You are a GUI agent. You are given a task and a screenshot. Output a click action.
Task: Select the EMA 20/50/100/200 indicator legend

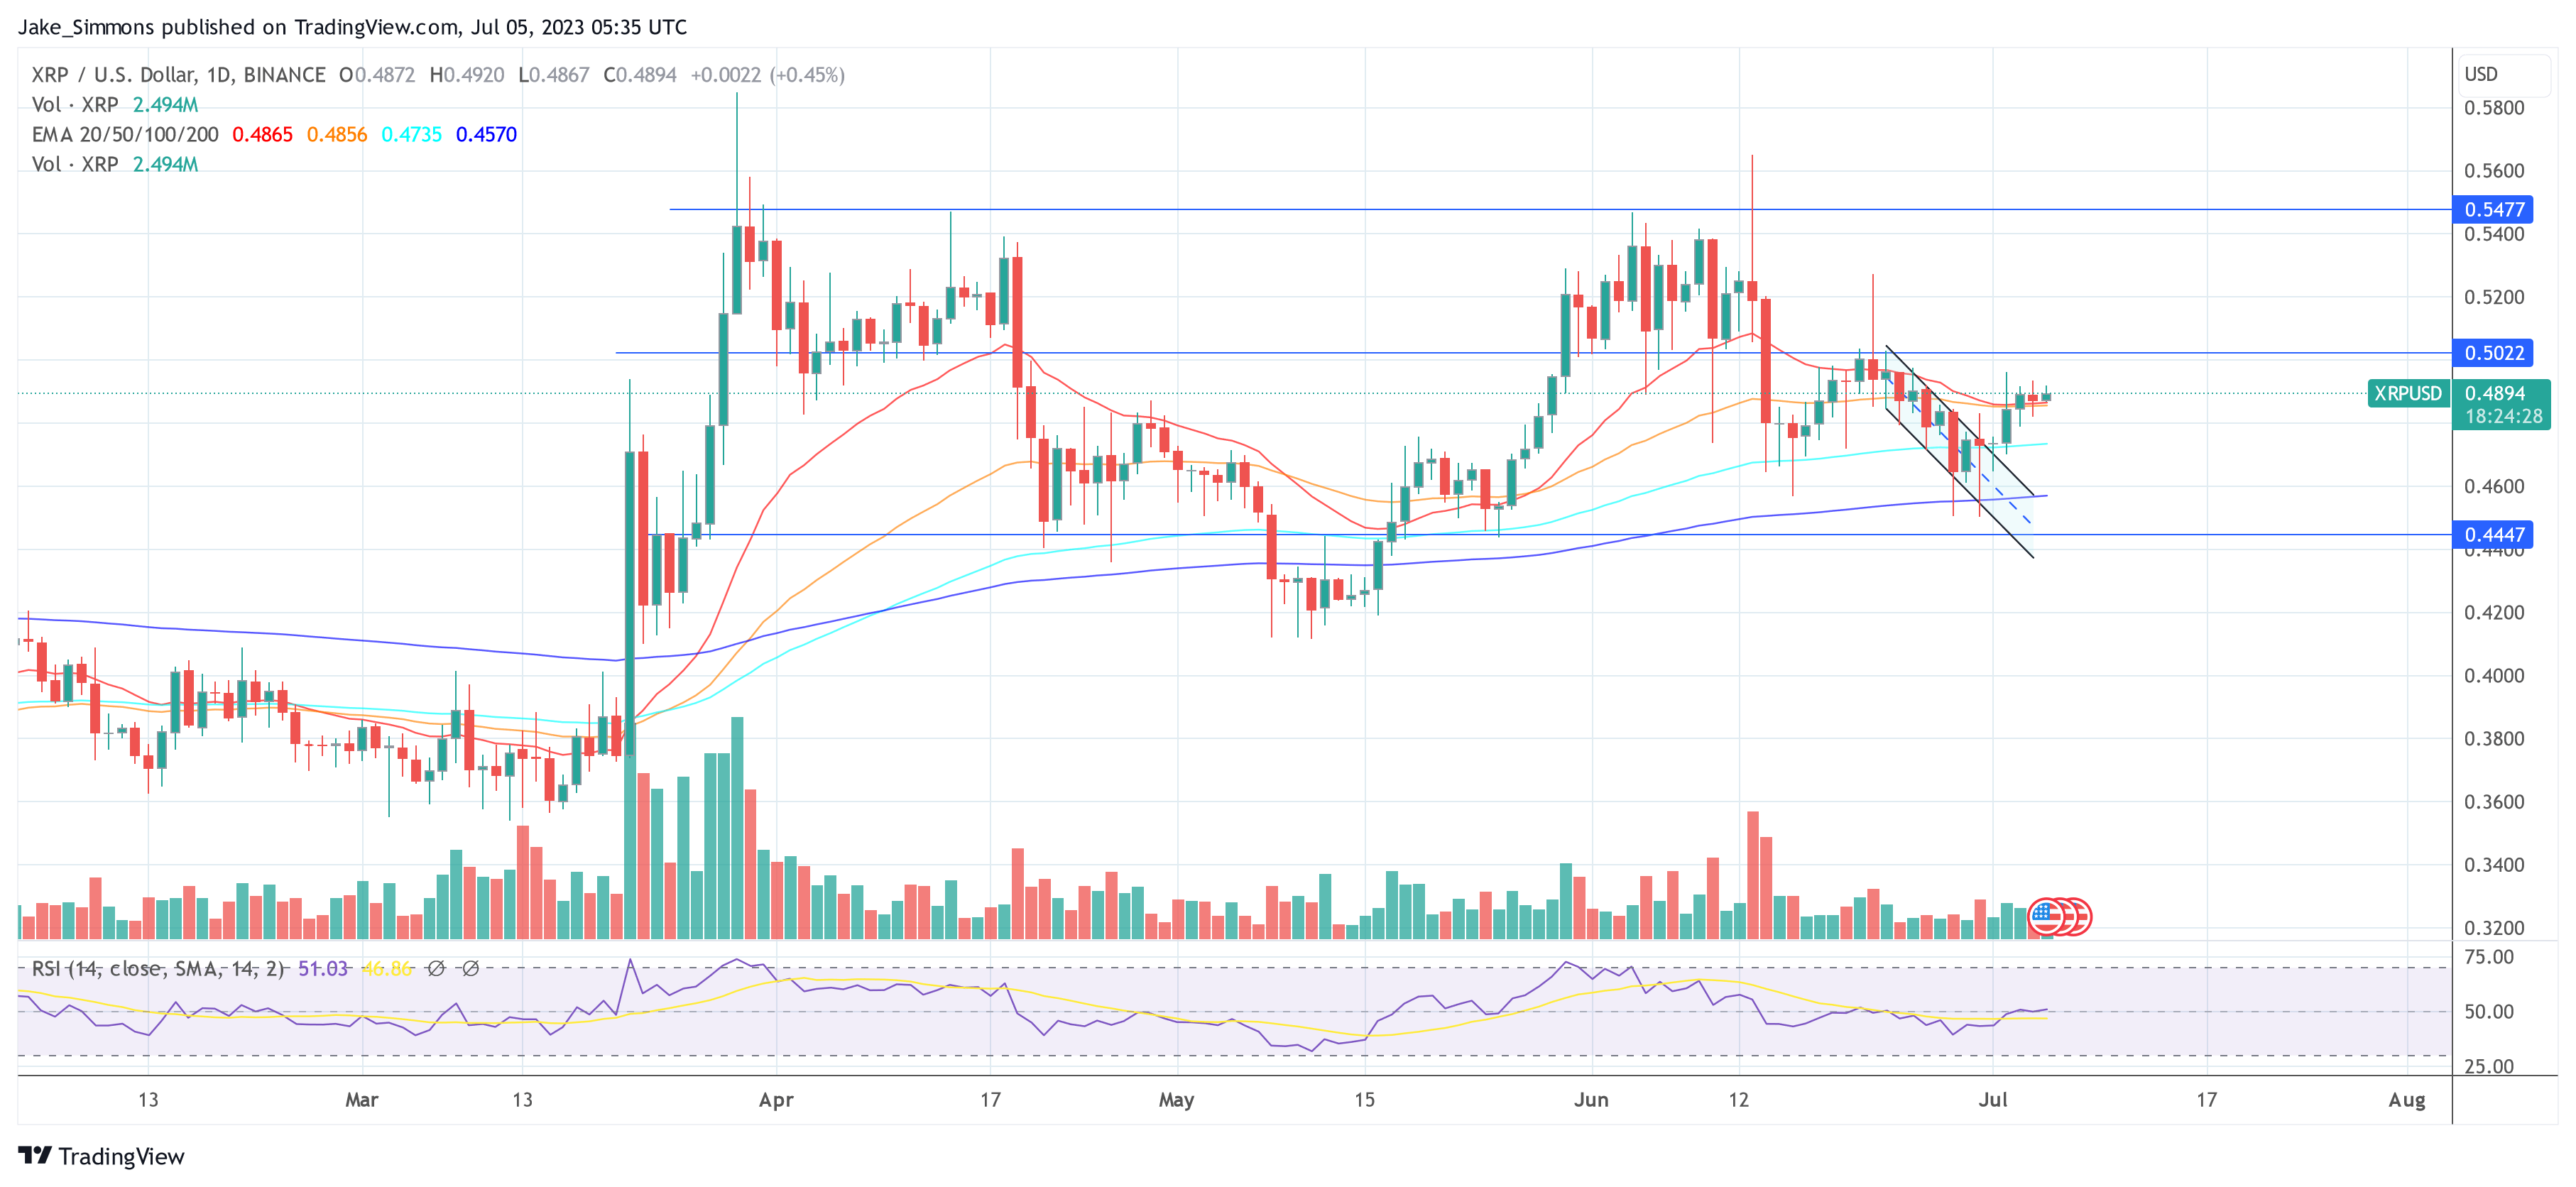click(x=125, y=134)
